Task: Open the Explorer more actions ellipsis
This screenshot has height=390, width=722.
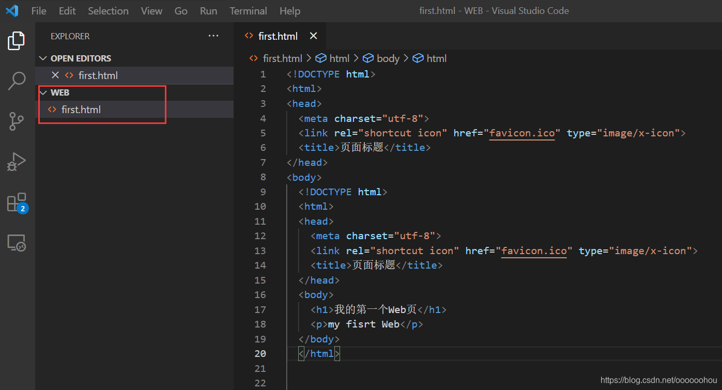Action: (213, 36)
